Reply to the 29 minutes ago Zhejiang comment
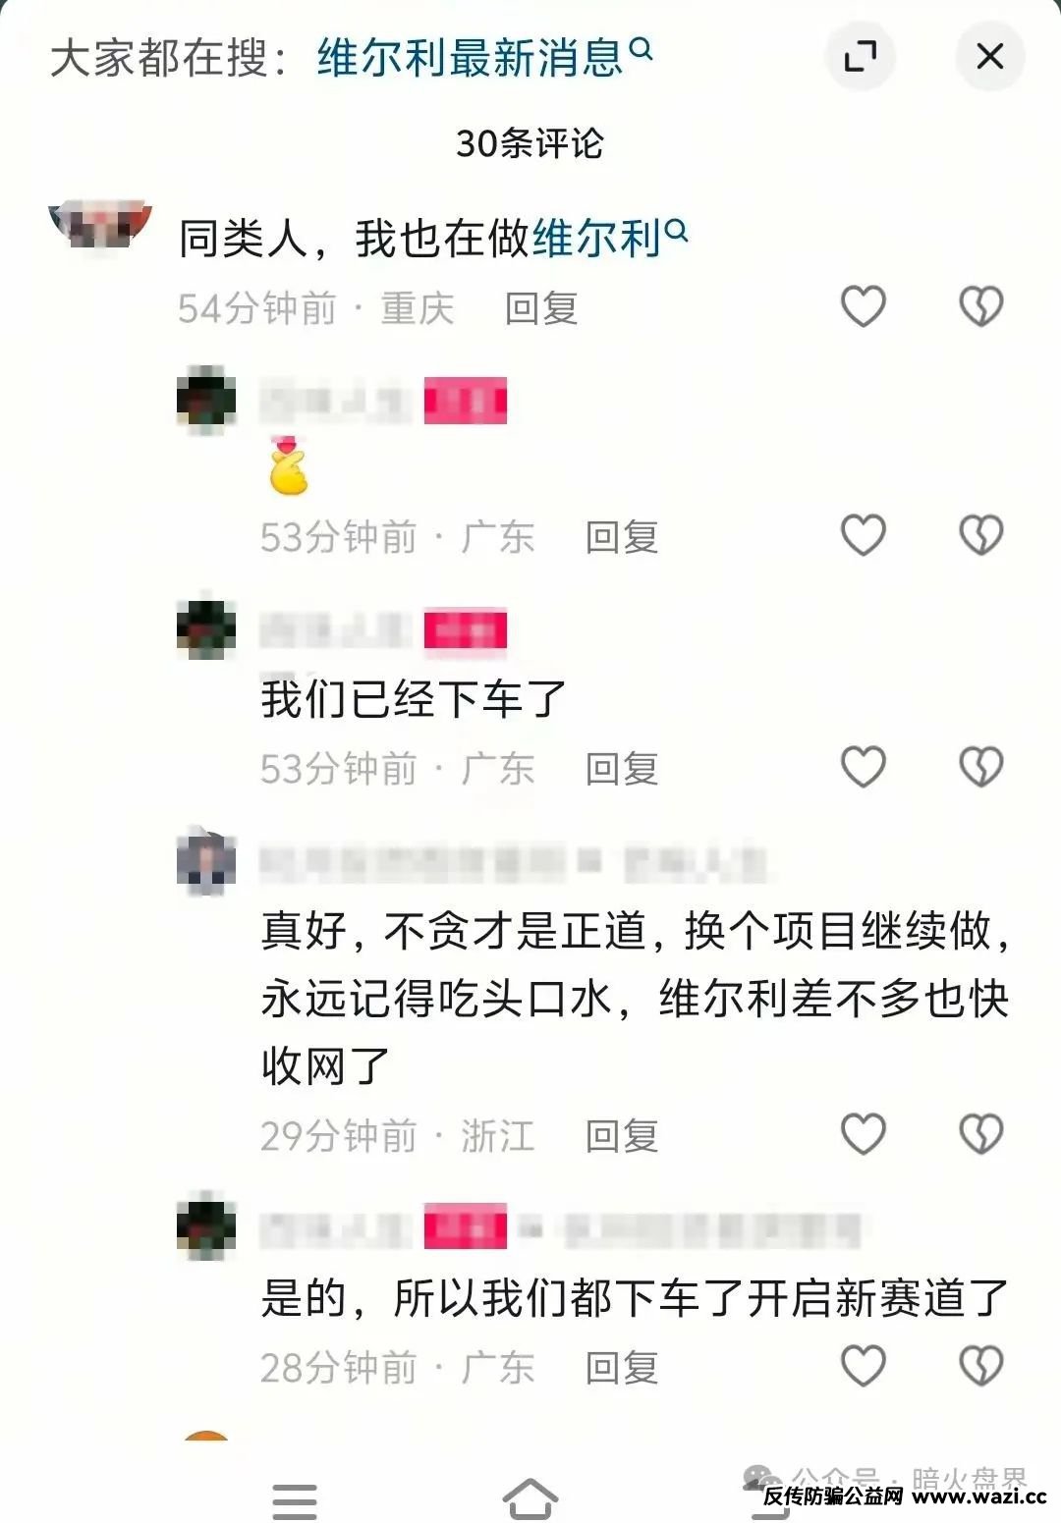The height and width of the screenshot is (1523, 1061). click(x=622, y=1136)
